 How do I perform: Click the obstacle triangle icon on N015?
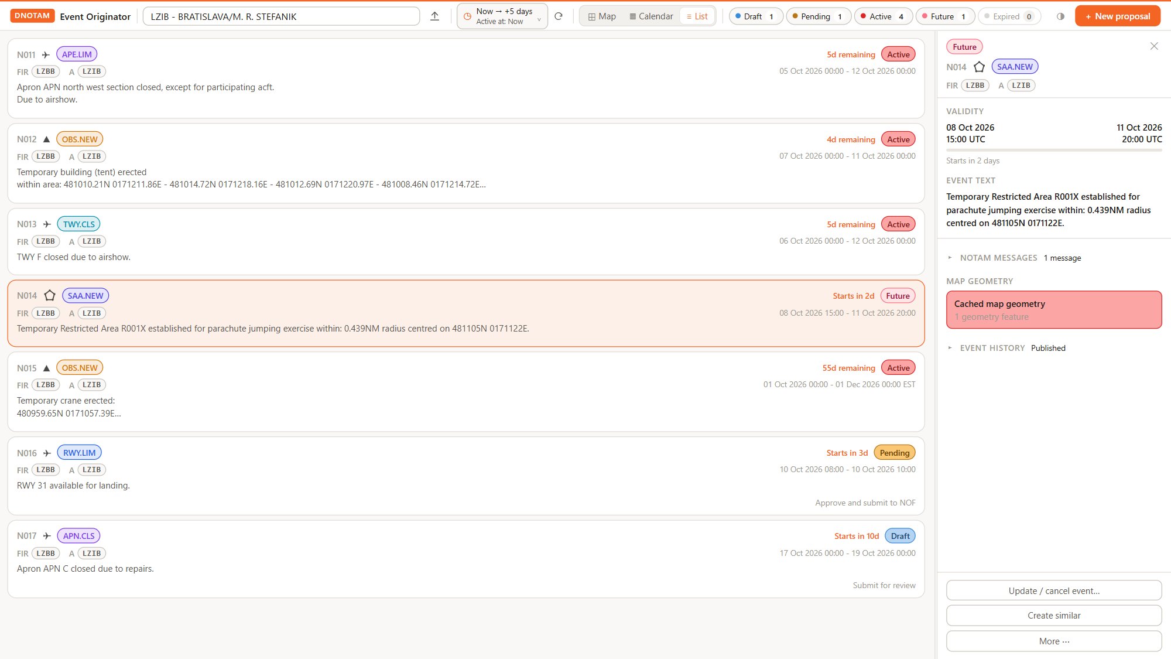[x=46, y=368]
